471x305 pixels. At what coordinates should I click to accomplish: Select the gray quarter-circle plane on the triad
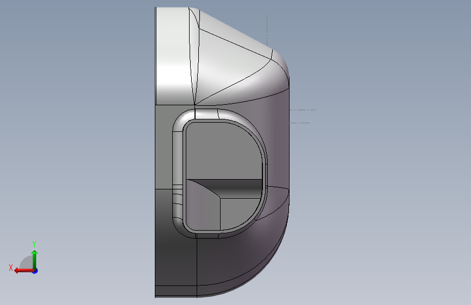point(26,262)
